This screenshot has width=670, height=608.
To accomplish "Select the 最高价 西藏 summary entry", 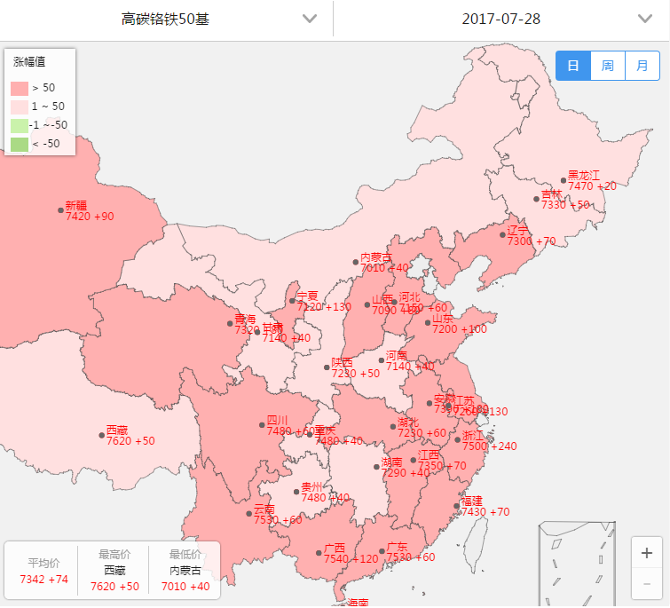I will pos(114,569).
